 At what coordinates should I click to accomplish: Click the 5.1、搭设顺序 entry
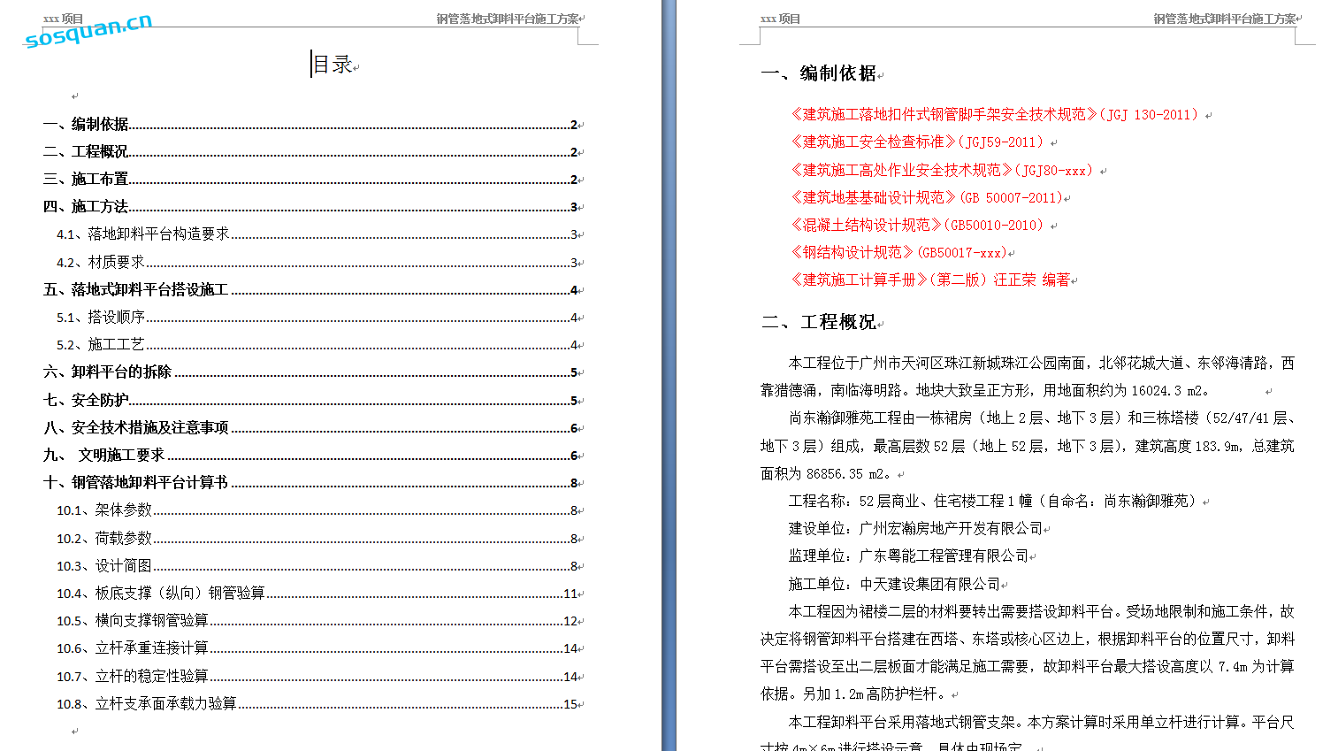pyautogui.click(x=101, y=318)
